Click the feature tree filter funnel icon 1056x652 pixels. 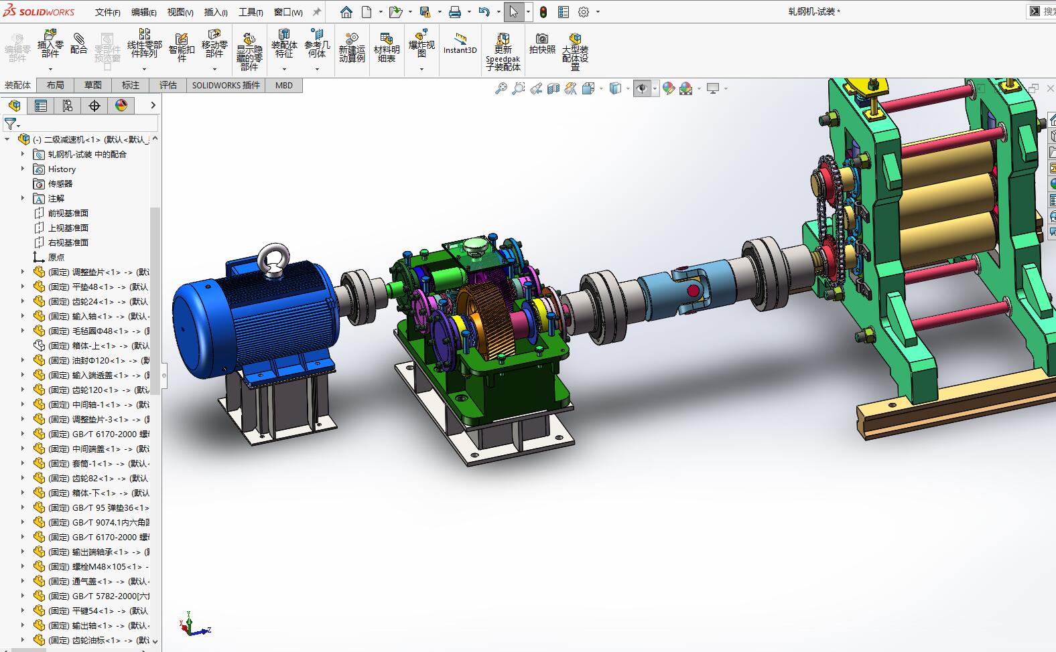(x=10, y=124)
